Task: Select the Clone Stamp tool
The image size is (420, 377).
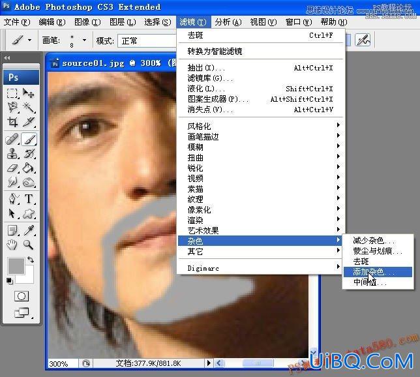Action: pyautogui.click(x=12, y=154)
